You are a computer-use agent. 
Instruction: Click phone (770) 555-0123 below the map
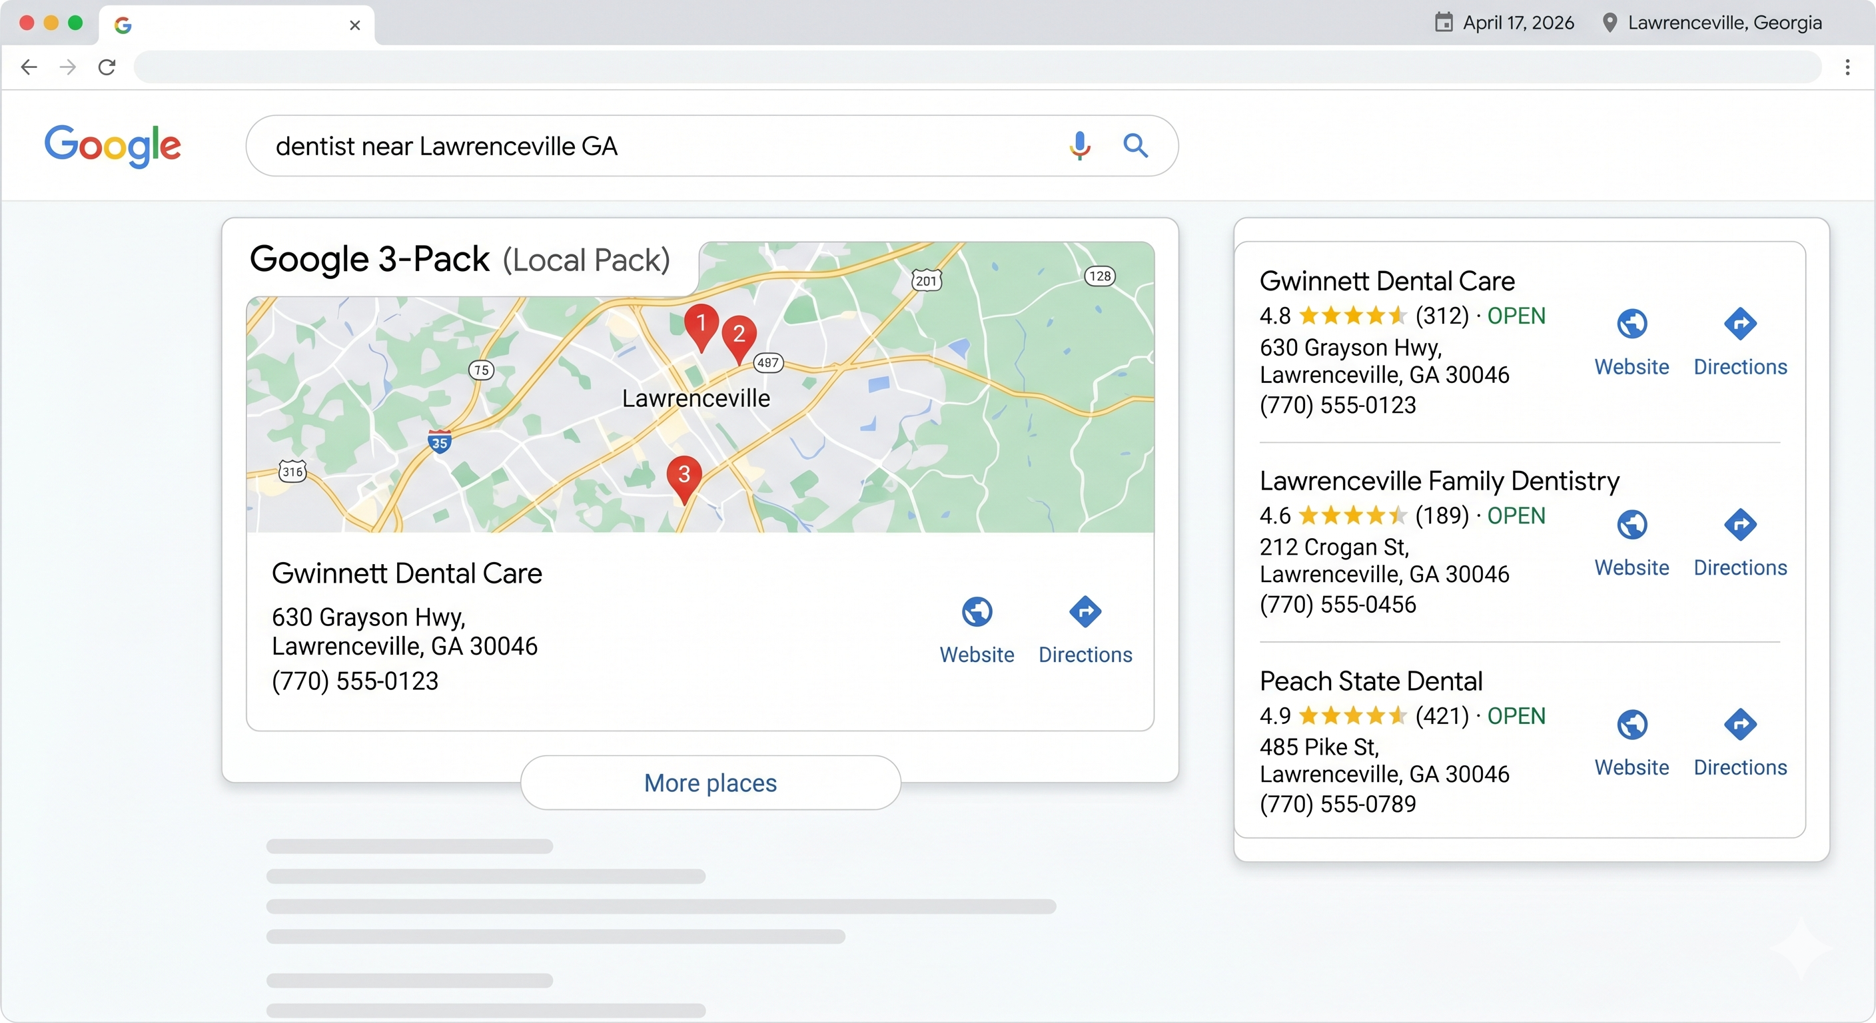pos(354,681)
